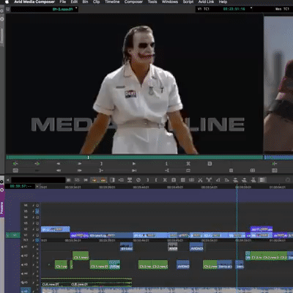Select the yellow Extract/Splice-in segment mode tool

103,180
